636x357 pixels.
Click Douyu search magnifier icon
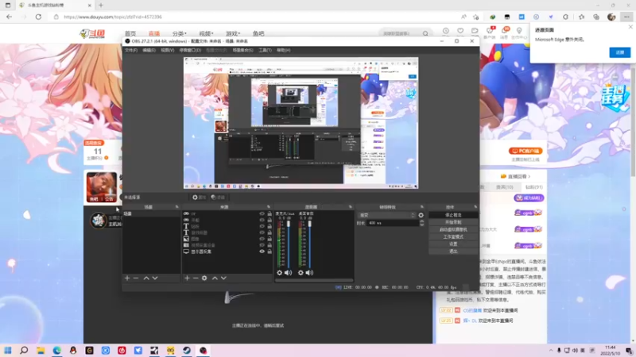tap(425, 33)
